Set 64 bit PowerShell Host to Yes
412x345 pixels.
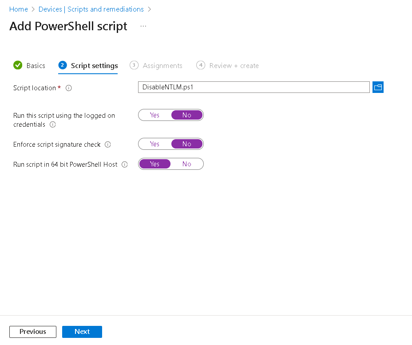(155, 164)
